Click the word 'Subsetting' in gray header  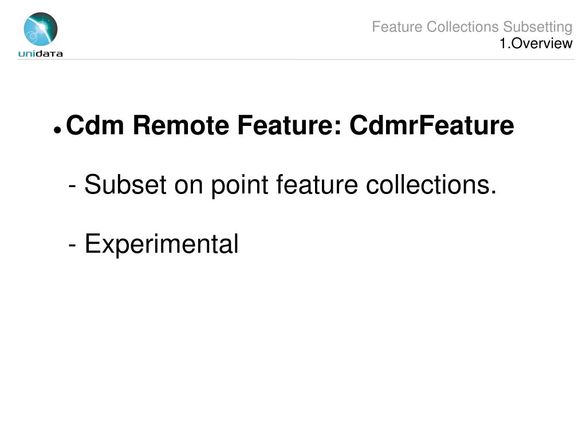537,27
